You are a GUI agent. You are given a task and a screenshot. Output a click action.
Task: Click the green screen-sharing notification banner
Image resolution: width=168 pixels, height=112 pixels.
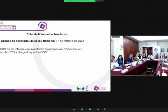[x=80, y=1]
